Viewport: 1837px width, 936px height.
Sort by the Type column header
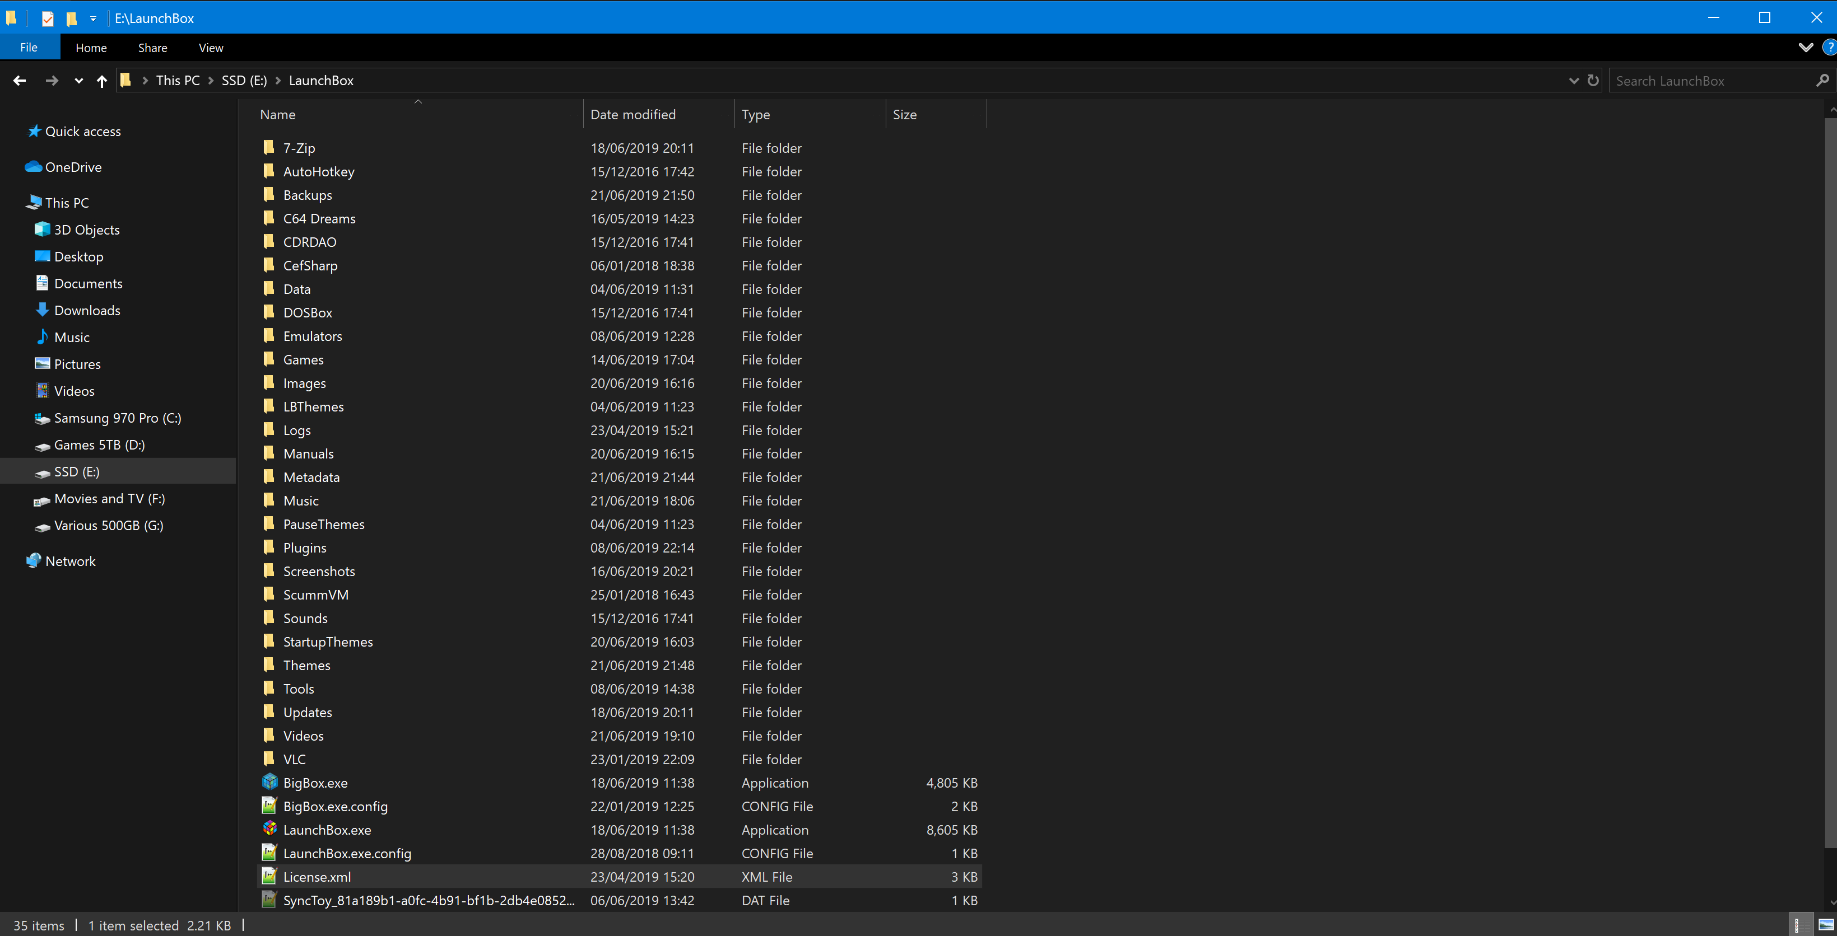click(x=810, y=114)
